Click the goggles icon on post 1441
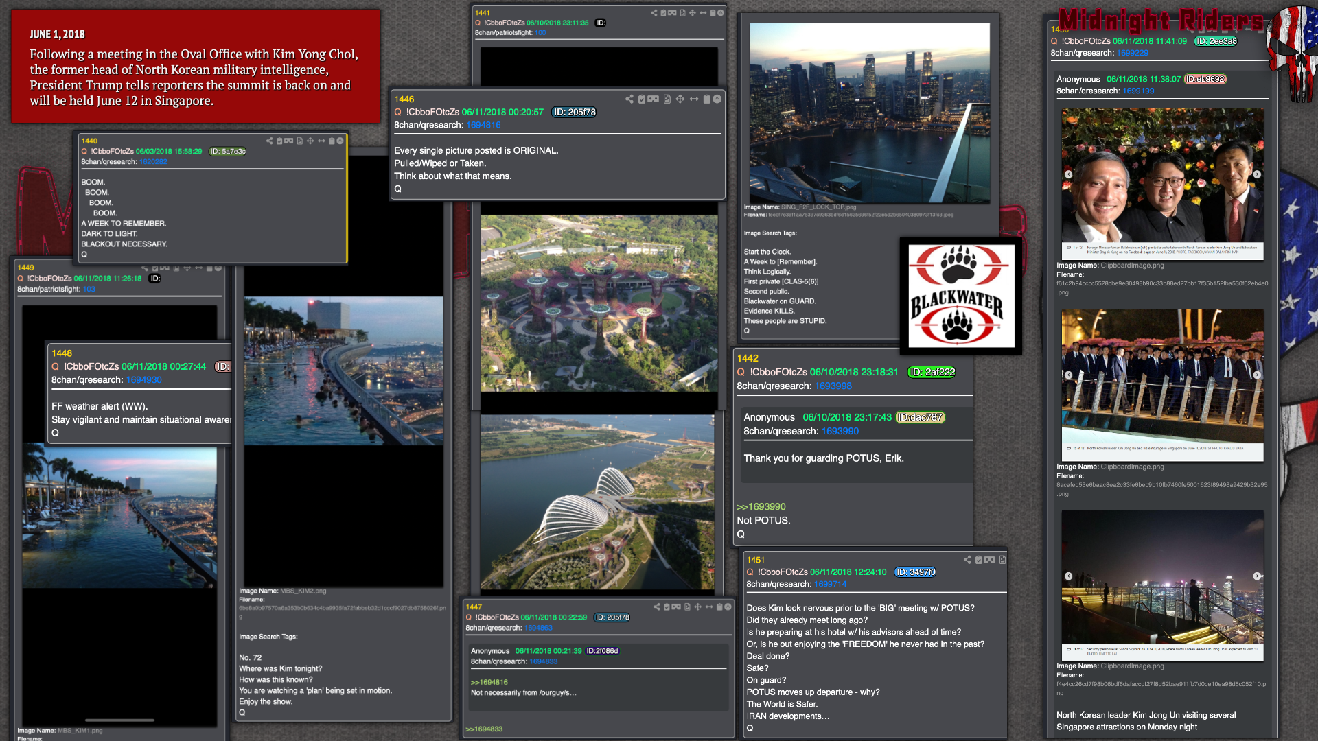 [672, 13]
